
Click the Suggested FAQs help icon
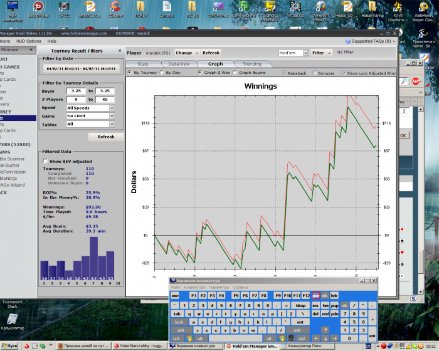(x=349, y=41)
